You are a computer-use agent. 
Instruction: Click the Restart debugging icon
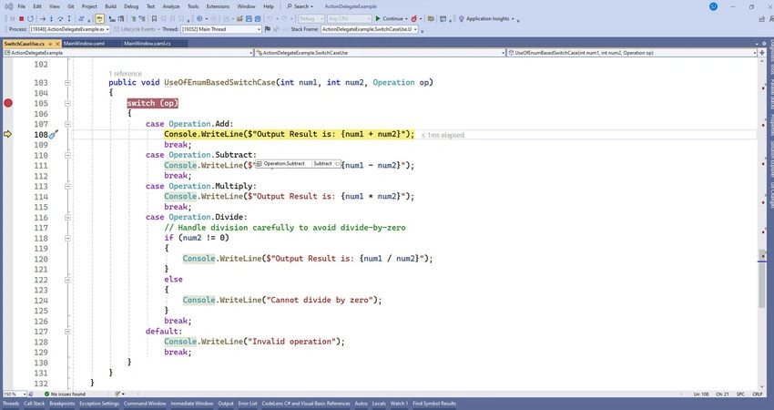click(x=31, y=19)
